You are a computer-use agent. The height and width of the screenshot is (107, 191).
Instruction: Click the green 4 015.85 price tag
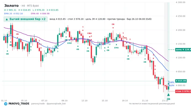pos(181,81)
